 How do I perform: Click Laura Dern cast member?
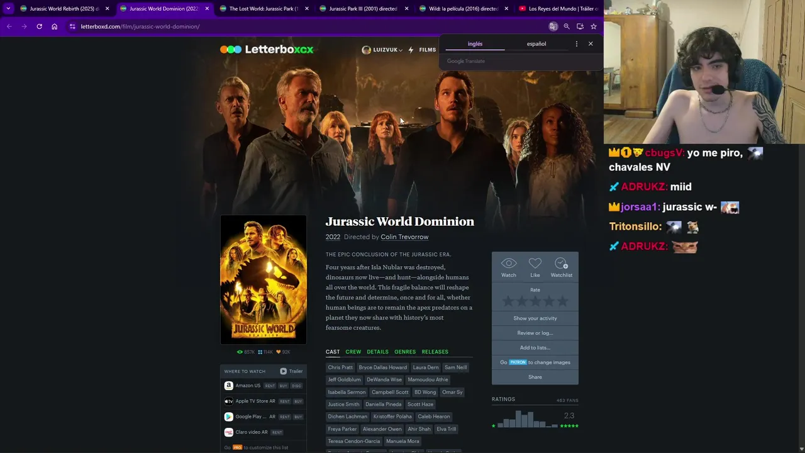click(x=426, y=367)
